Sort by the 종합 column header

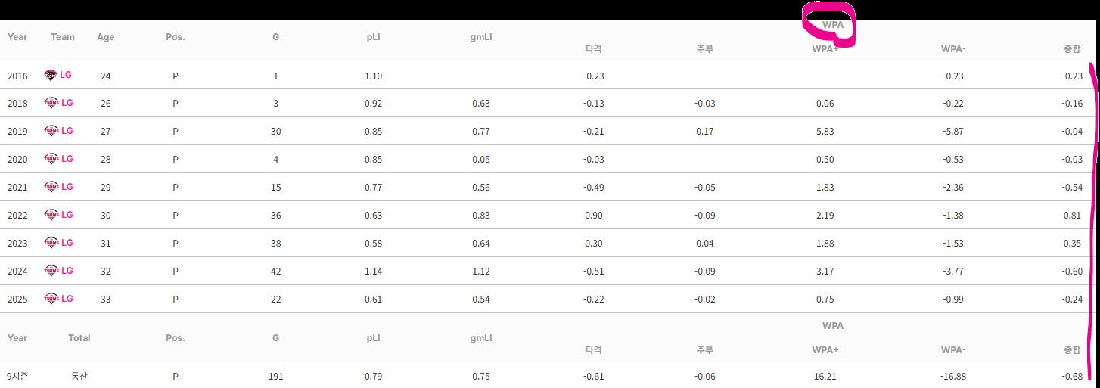click(x=1073, y=49)
